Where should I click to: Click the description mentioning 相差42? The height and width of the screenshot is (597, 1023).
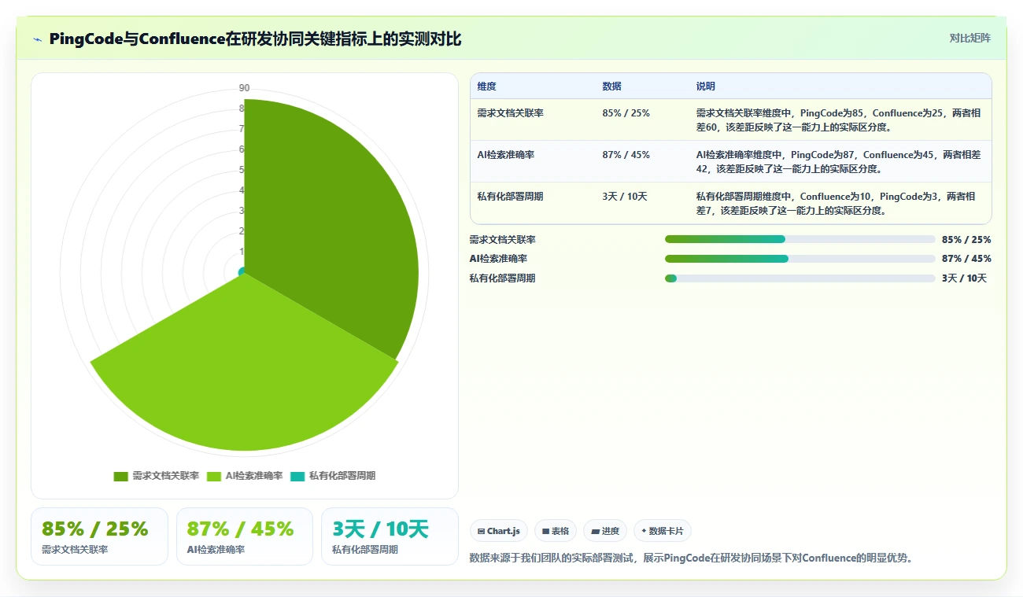click(839, 161)
